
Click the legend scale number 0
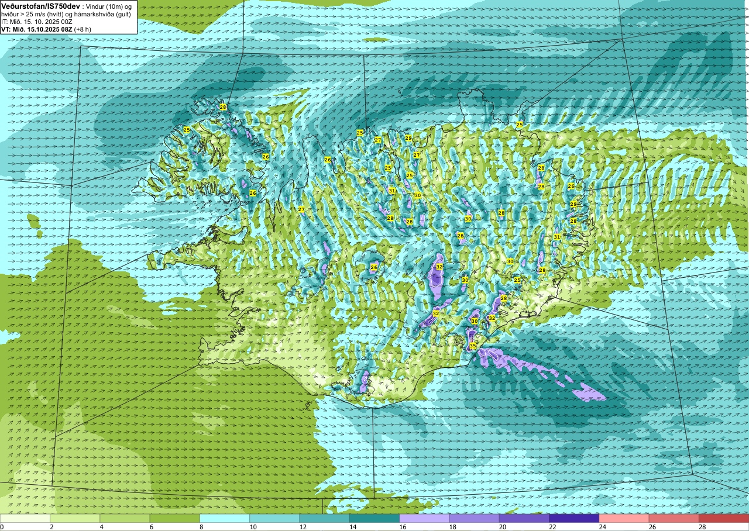[x=2, y=527]
